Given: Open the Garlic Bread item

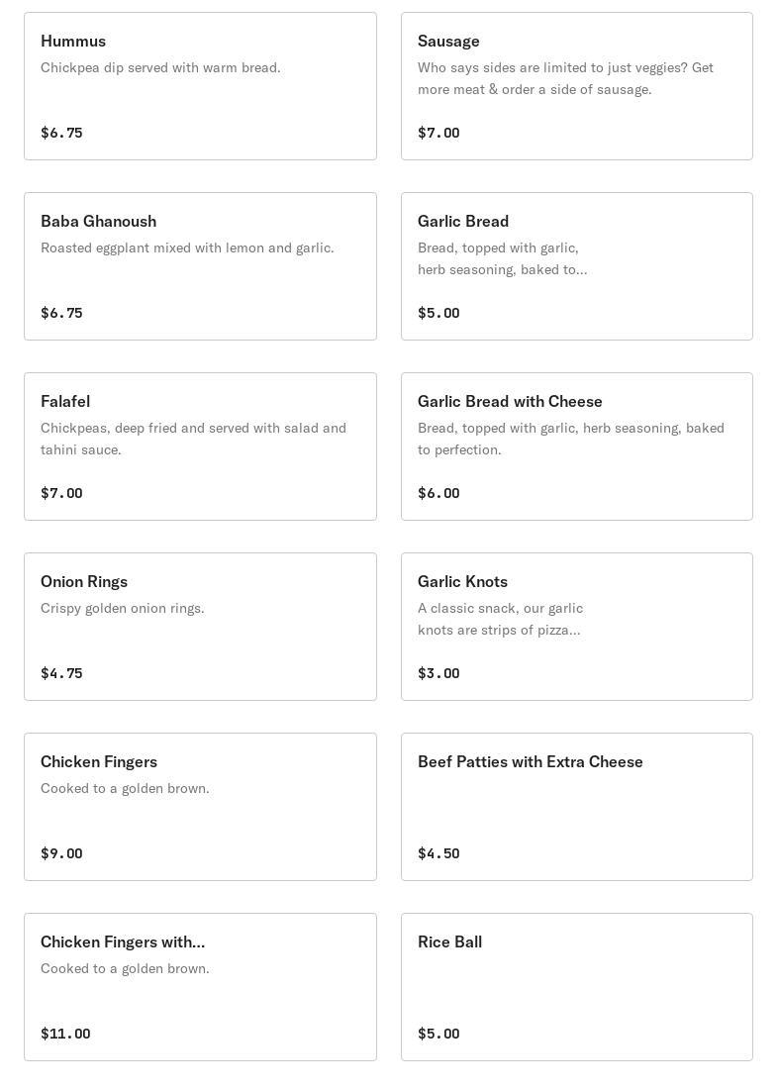Looking at the screenshot, I should (576, 266).
